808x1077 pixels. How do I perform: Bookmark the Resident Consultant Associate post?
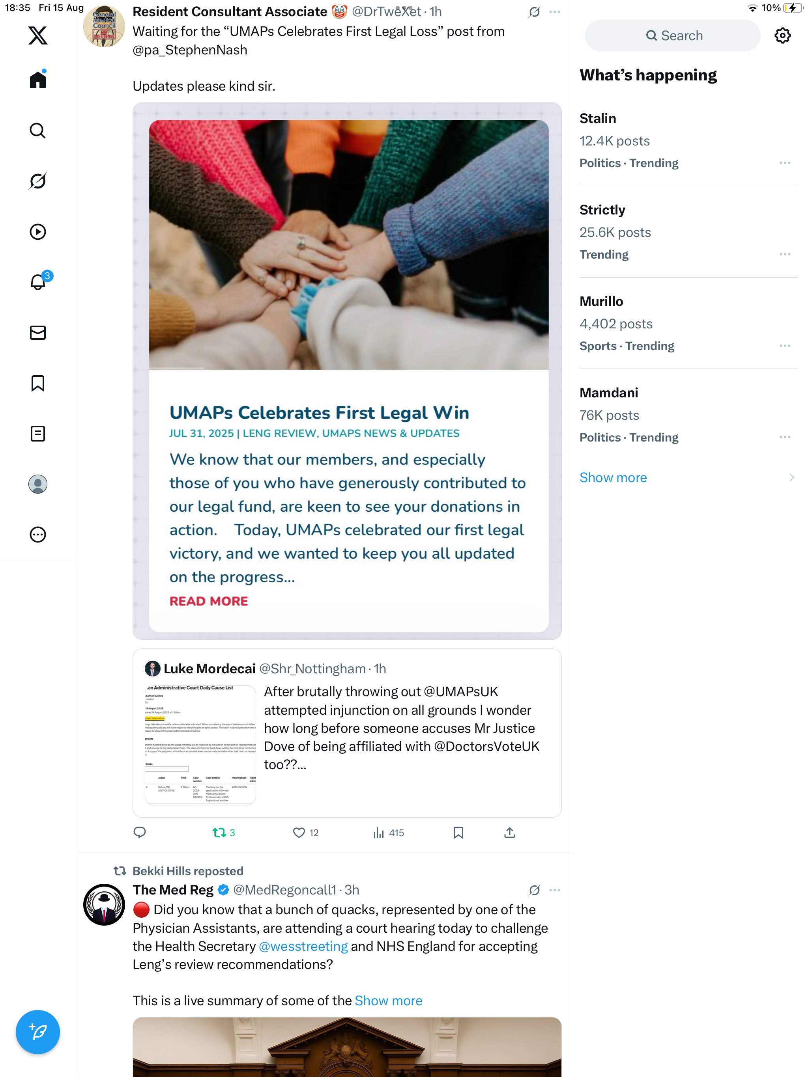pos(458,833)
